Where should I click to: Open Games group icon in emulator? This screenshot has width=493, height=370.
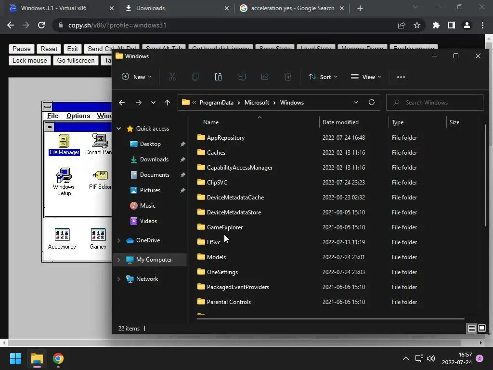98,239
